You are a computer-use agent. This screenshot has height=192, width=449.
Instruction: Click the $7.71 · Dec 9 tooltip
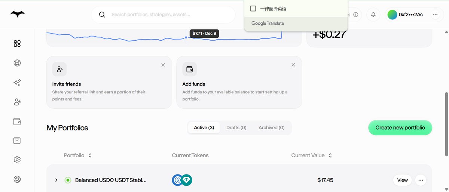204,34
